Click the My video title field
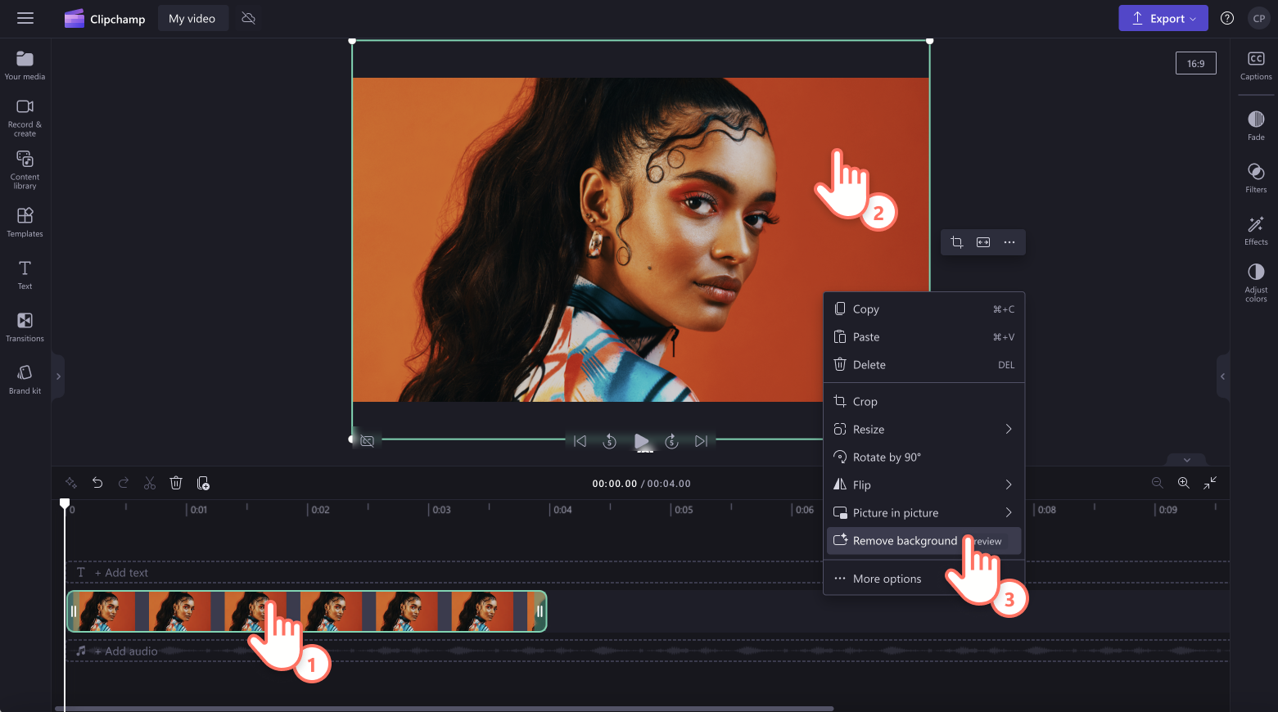This screenshot has width=1278, height=712. point(192,18)
